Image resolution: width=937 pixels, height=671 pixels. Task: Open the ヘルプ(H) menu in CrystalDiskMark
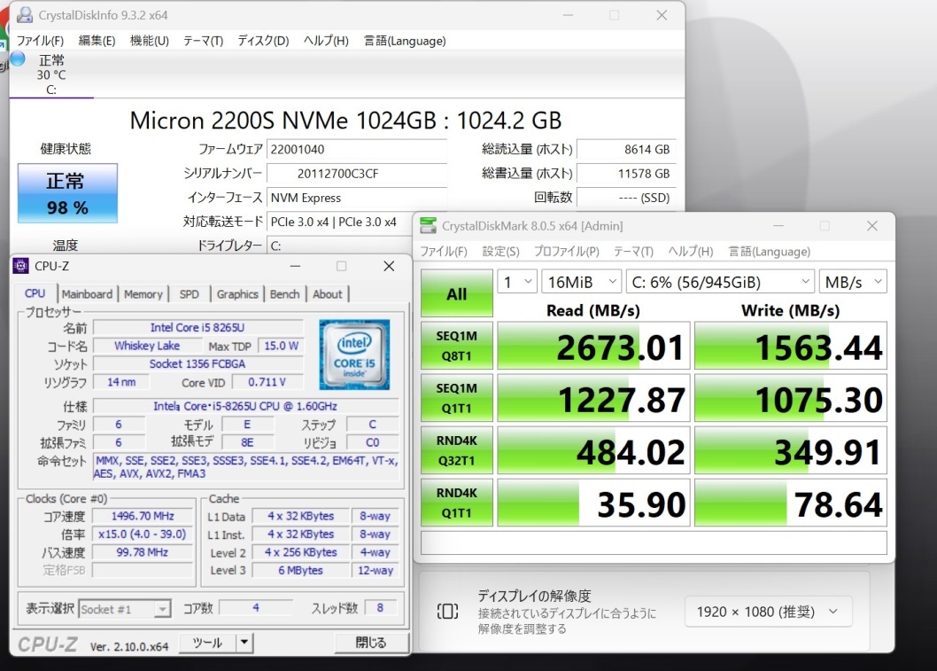click(690, 251)
